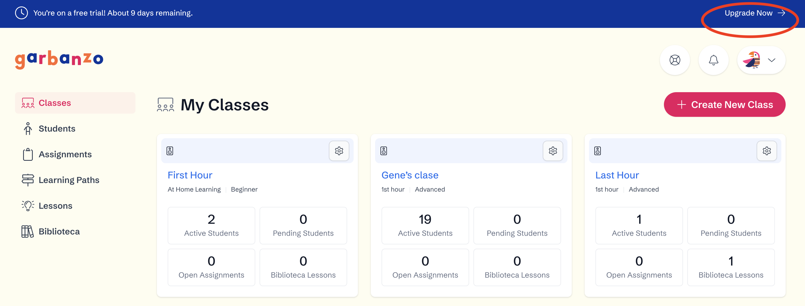Click the 19 Active Students tile

tap(425, 225)
